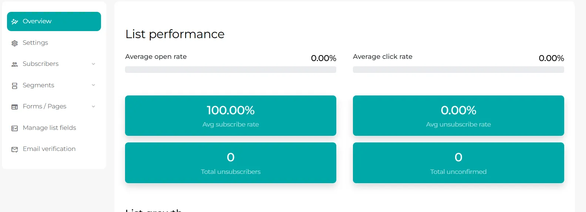Go to Manage list fields text label
The height and width of the screenshot is (212, 586).
coord(49,128)
